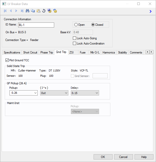Open the Mtr O/L tab
The image size is (156, 162).
pos(95,52)
